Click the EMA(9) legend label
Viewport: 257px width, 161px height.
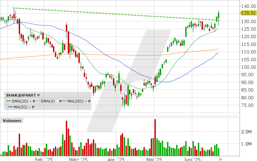(x=48, y=101)
